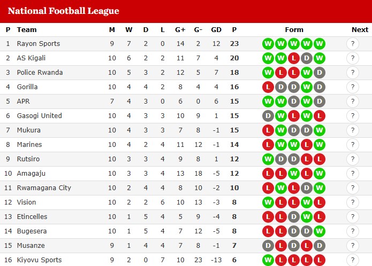Image resolution: width=372 pixels, height=266 pixels.
Task: Open the Police Rwanda team link
Action: coord(40,73)
